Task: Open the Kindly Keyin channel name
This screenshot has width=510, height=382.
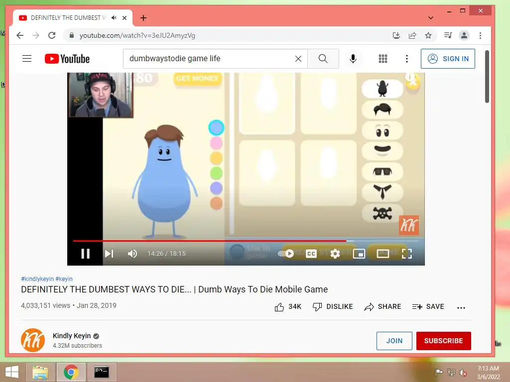Action: (x=72, y=336)
